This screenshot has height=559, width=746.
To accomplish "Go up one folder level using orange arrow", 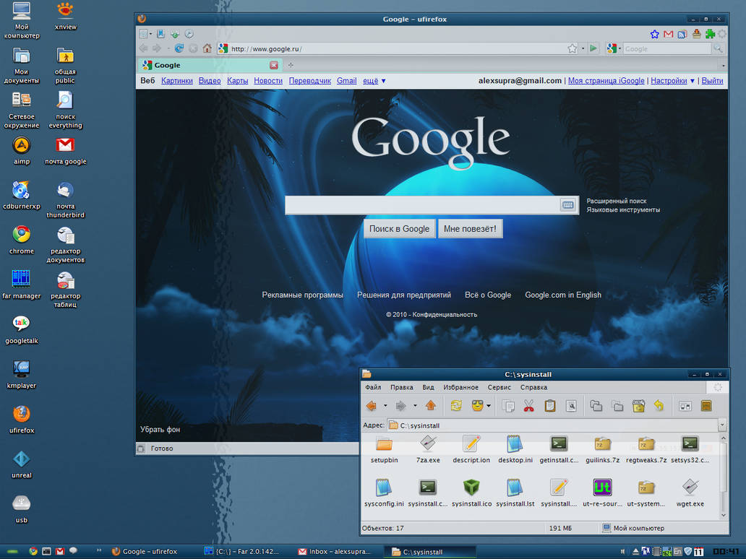I will (x=431, y=406).
